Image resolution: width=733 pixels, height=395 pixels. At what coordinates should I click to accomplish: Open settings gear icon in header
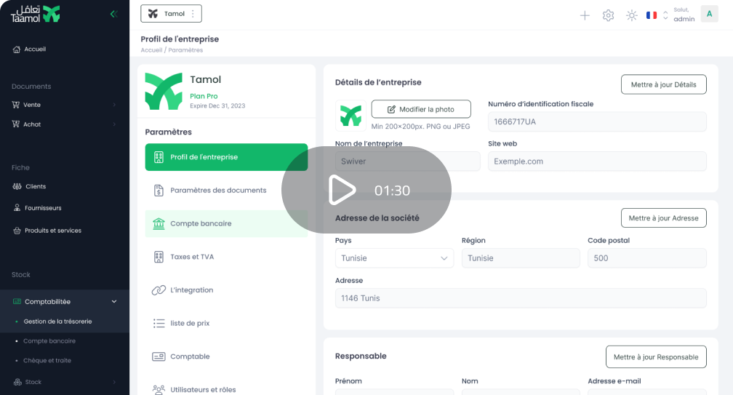tap(608, 15)
